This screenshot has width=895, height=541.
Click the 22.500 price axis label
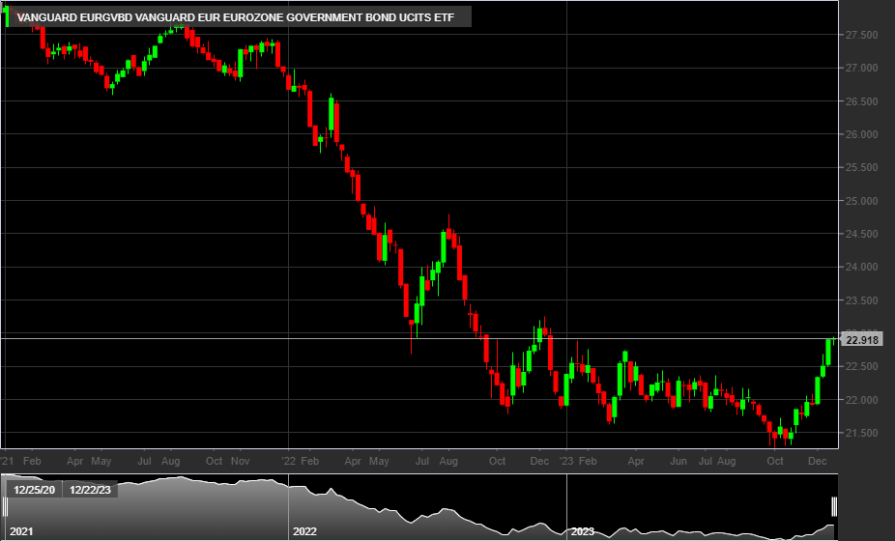point(861,367)
